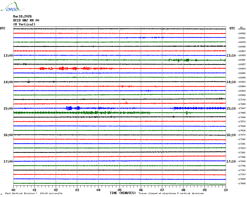The height and width of the screenshot is (197, 247).
Task: Click the 10 tick on the minutes axis
Action: click(225, 190)
